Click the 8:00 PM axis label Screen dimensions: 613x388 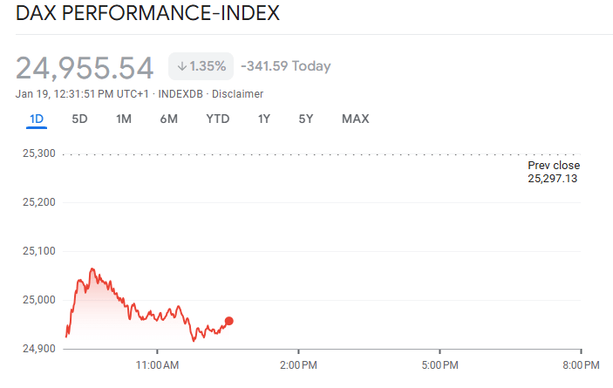(580, 363)
